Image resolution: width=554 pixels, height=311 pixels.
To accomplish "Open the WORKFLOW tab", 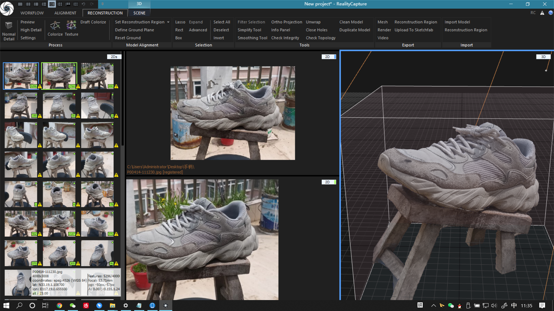I will click(32, 13).
